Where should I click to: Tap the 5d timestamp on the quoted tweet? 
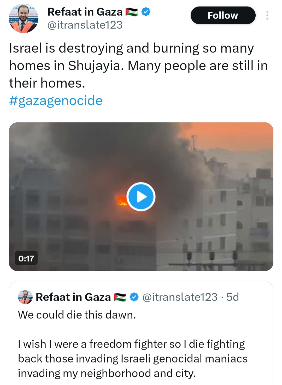coord(232,297)
